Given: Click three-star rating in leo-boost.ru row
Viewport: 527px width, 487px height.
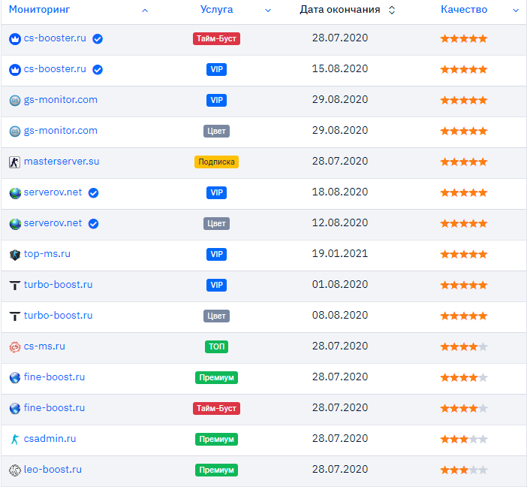Looking at the screenshot, I should [x=464, y=470].
